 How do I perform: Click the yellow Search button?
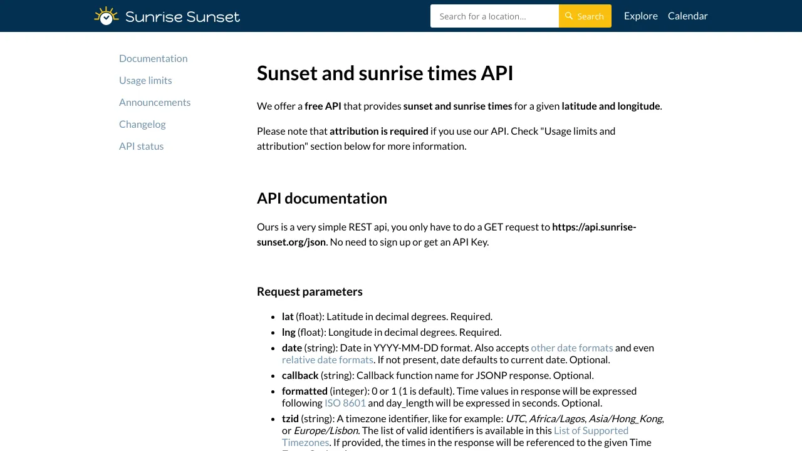coord(585,16)
